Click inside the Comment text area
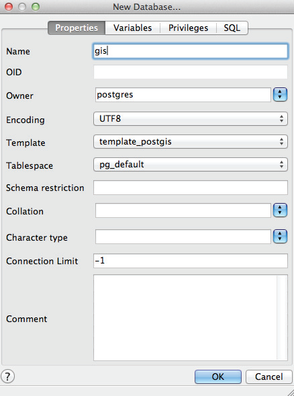 (185, 317)
